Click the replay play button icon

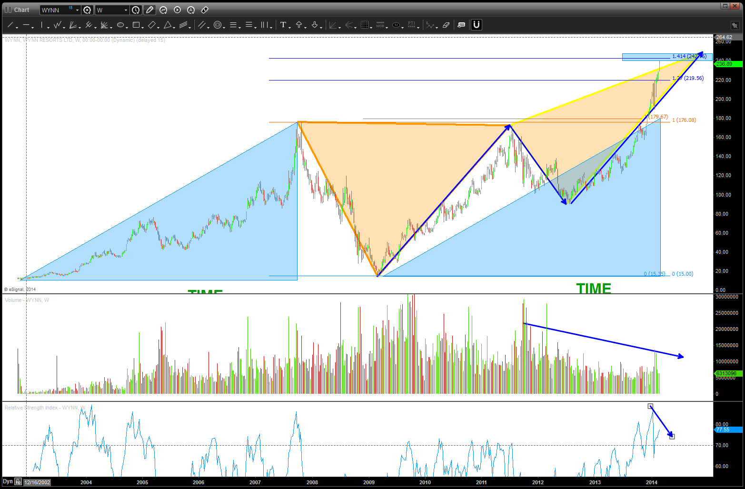pos(177,10)
